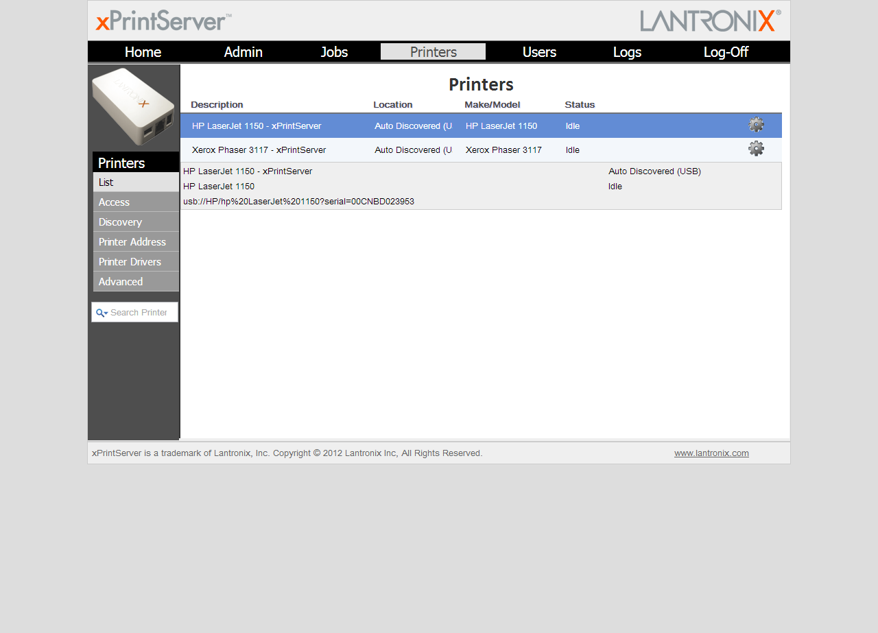878x633 pixels.
Task: Click the Idle status in the detail panel
Action: point(615,187)
